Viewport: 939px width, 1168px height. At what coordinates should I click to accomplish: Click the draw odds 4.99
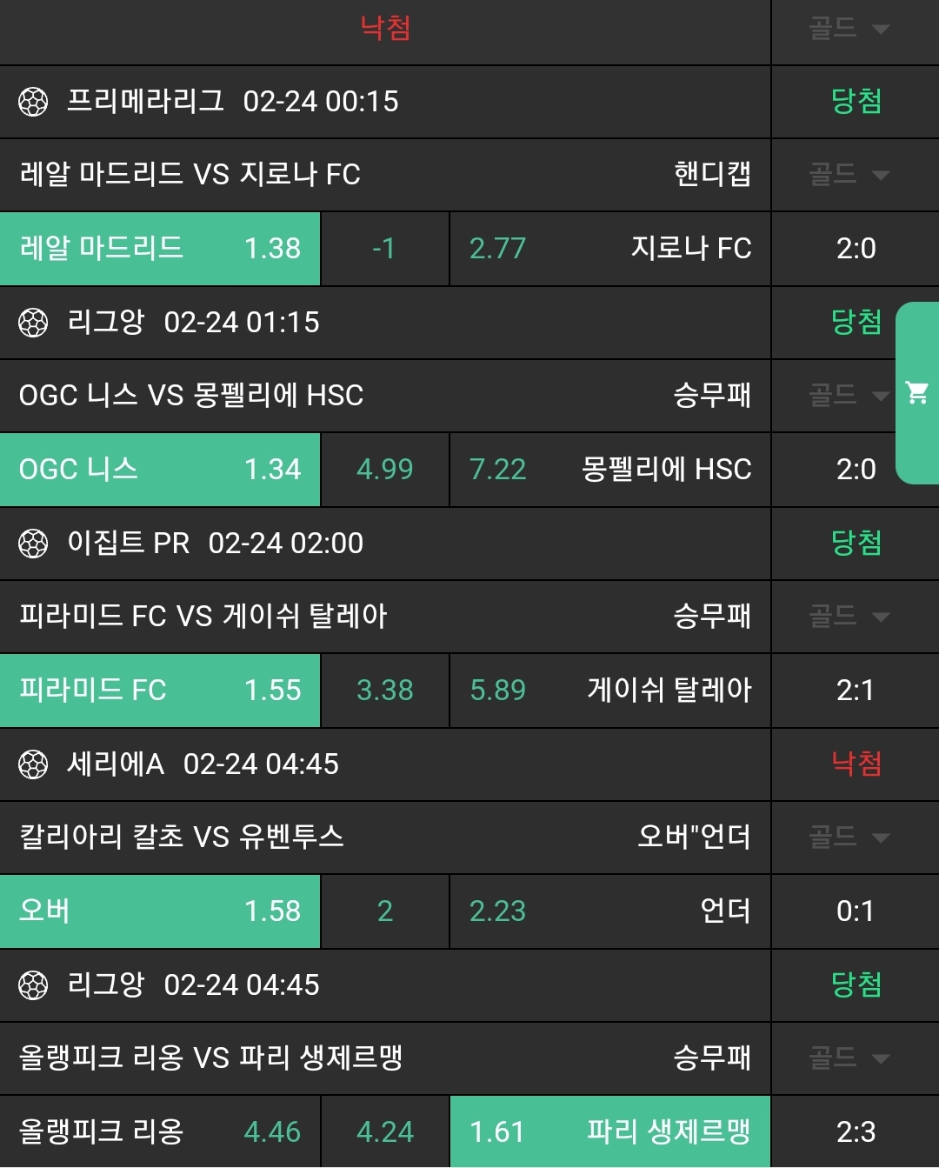pyautogui.click(x=385, y=470)
